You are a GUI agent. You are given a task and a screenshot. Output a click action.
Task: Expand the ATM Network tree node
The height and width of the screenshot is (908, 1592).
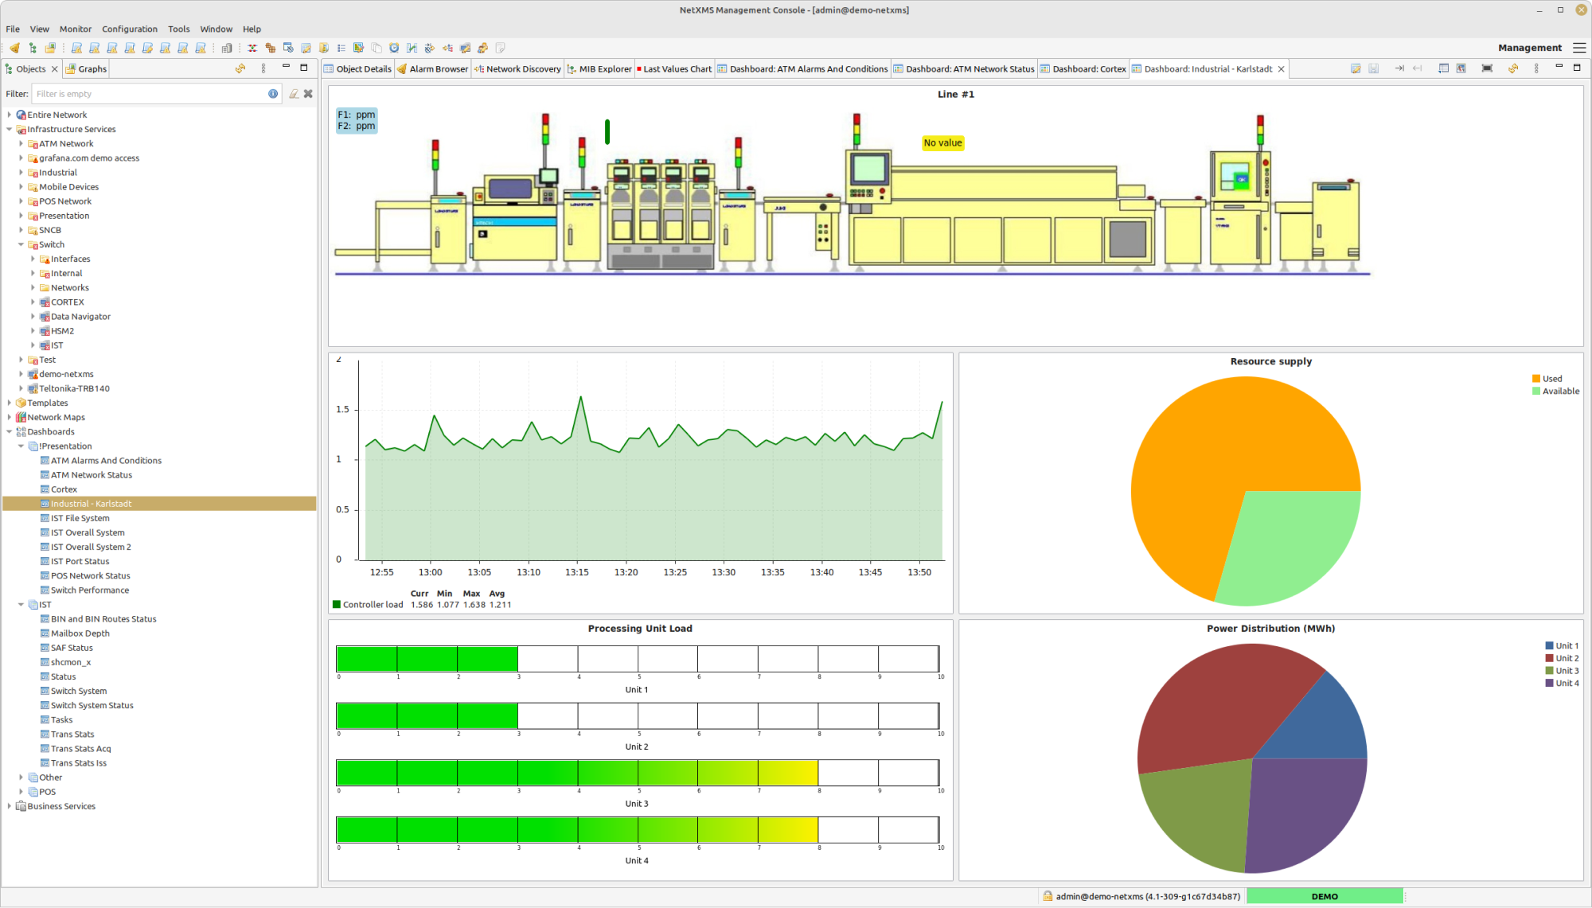pyautogui.click(x=21, y=144)
